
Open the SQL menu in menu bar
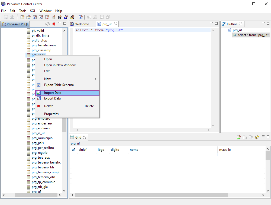coord(33,11)
